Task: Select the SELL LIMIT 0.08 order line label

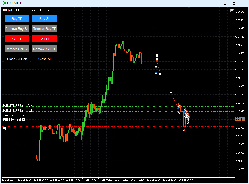Action: tap(18, 105)
